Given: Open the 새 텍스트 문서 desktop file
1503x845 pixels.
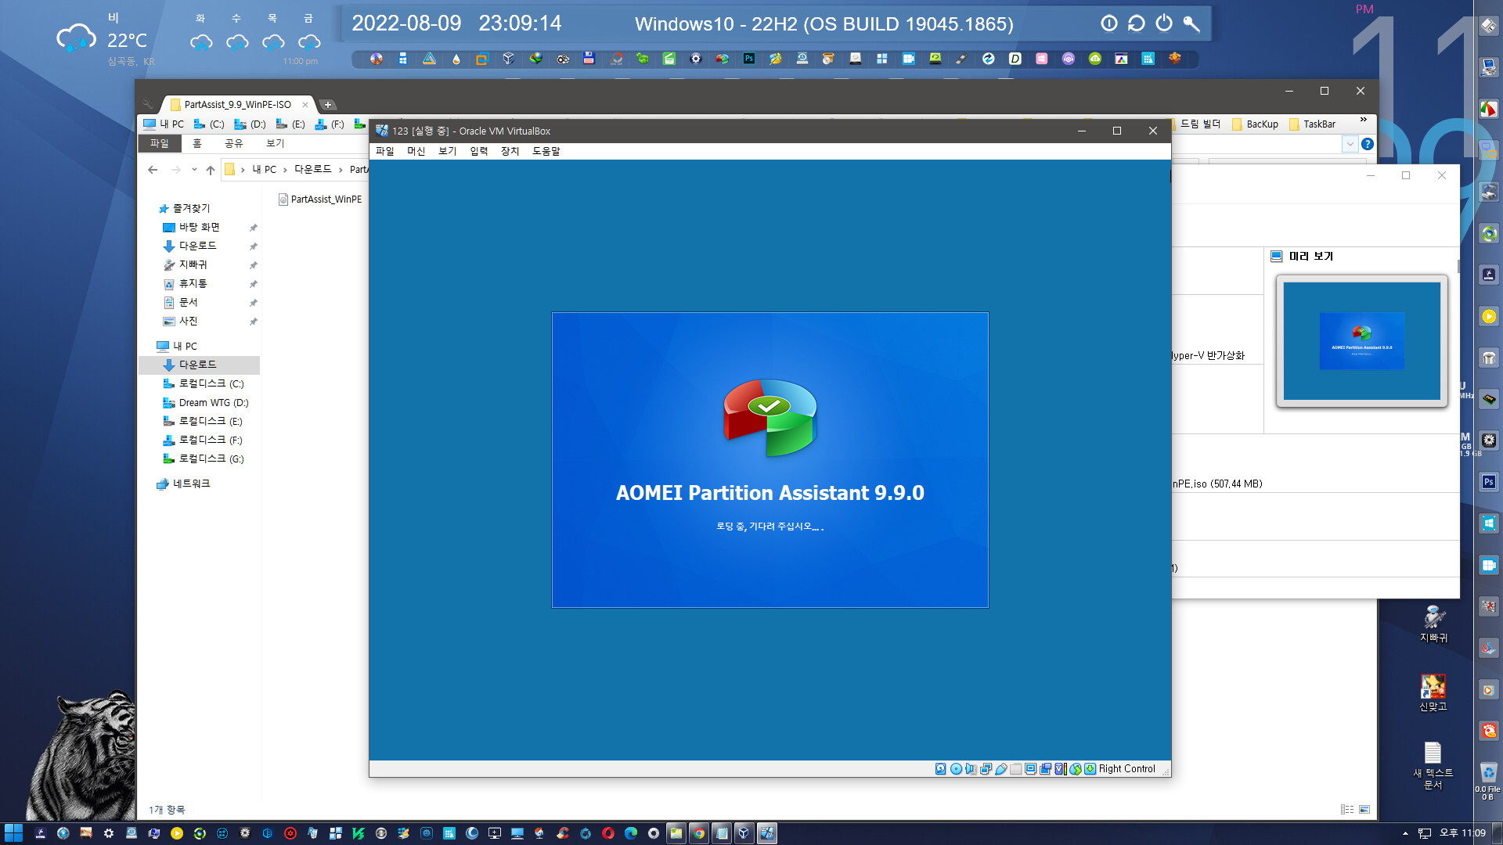Looking at the screenshot, I should (x=1433, y=765).
